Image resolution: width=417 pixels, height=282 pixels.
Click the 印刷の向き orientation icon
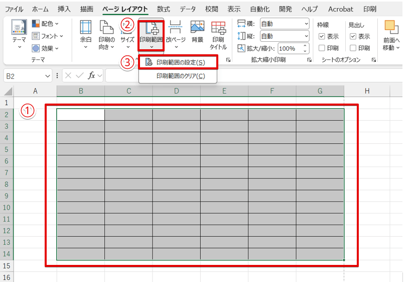106,28
